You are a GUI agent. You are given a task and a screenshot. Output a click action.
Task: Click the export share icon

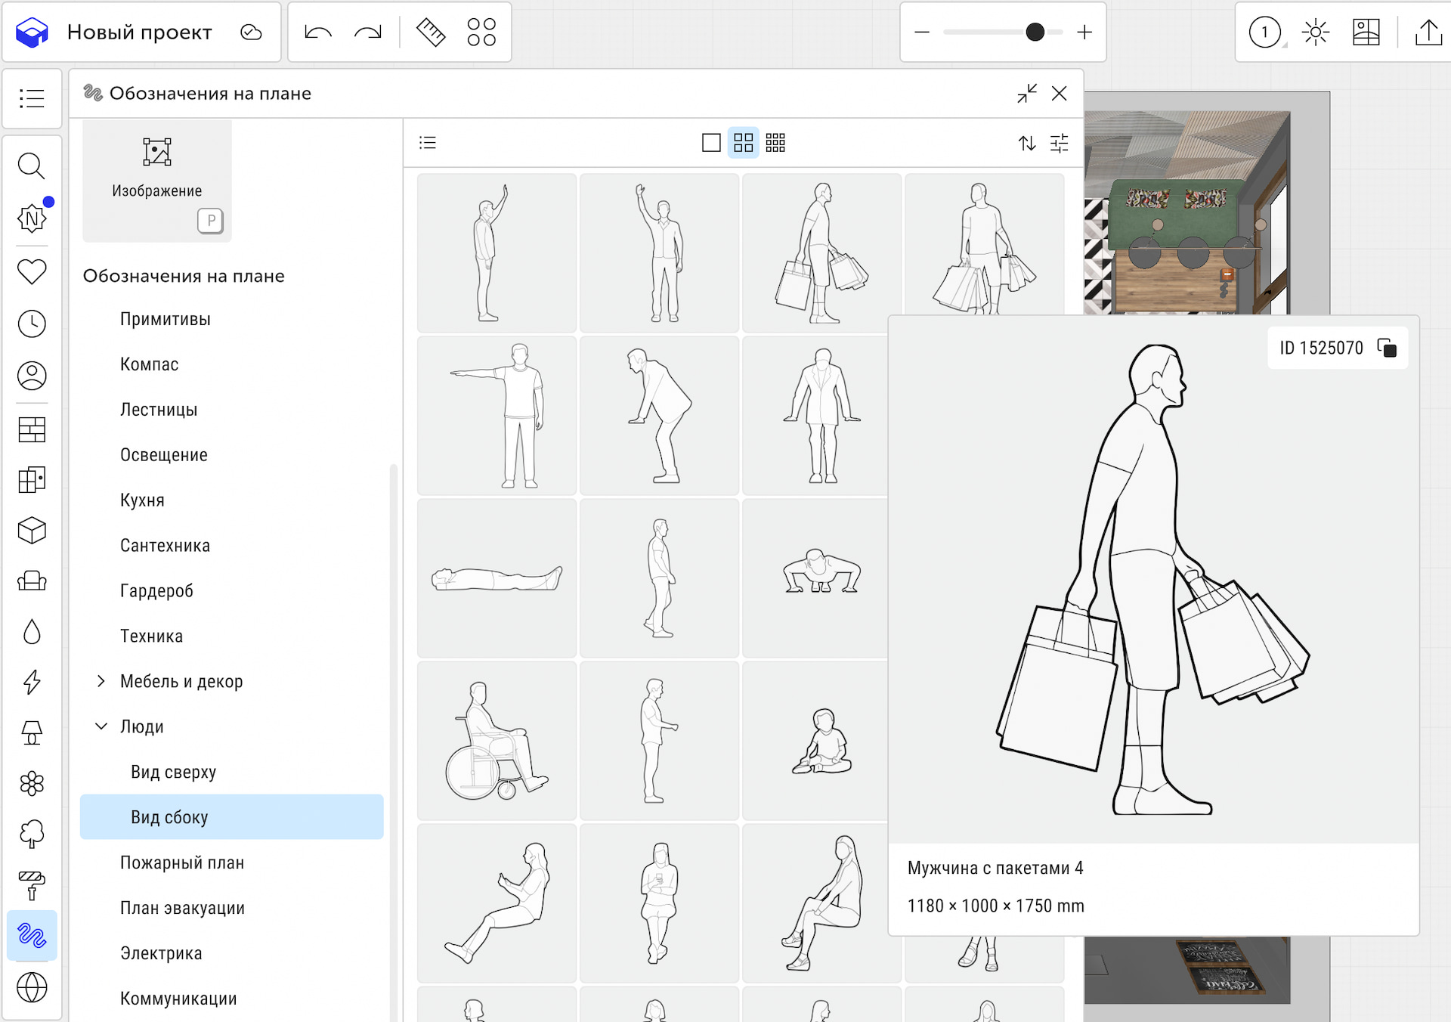(1428, 33)
